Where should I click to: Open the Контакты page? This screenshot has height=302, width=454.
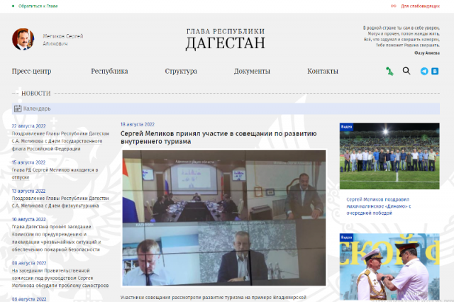(323, 71)
